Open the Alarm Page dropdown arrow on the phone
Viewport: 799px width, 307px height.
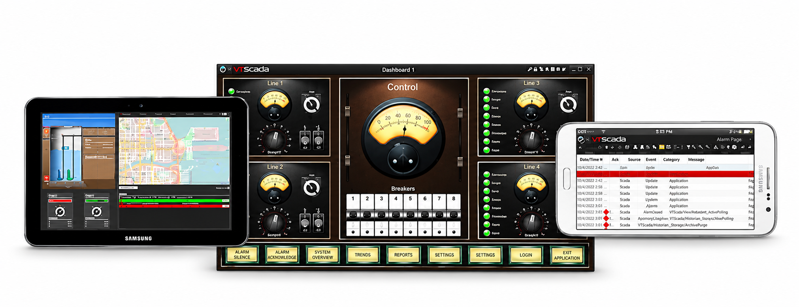(x=750, y=139)
